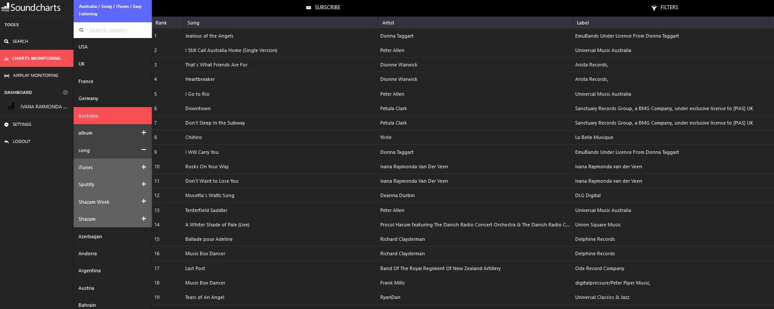774x309 pixels.
Task: Click the Subscribe envelope icon
Action: click(308, 7)
